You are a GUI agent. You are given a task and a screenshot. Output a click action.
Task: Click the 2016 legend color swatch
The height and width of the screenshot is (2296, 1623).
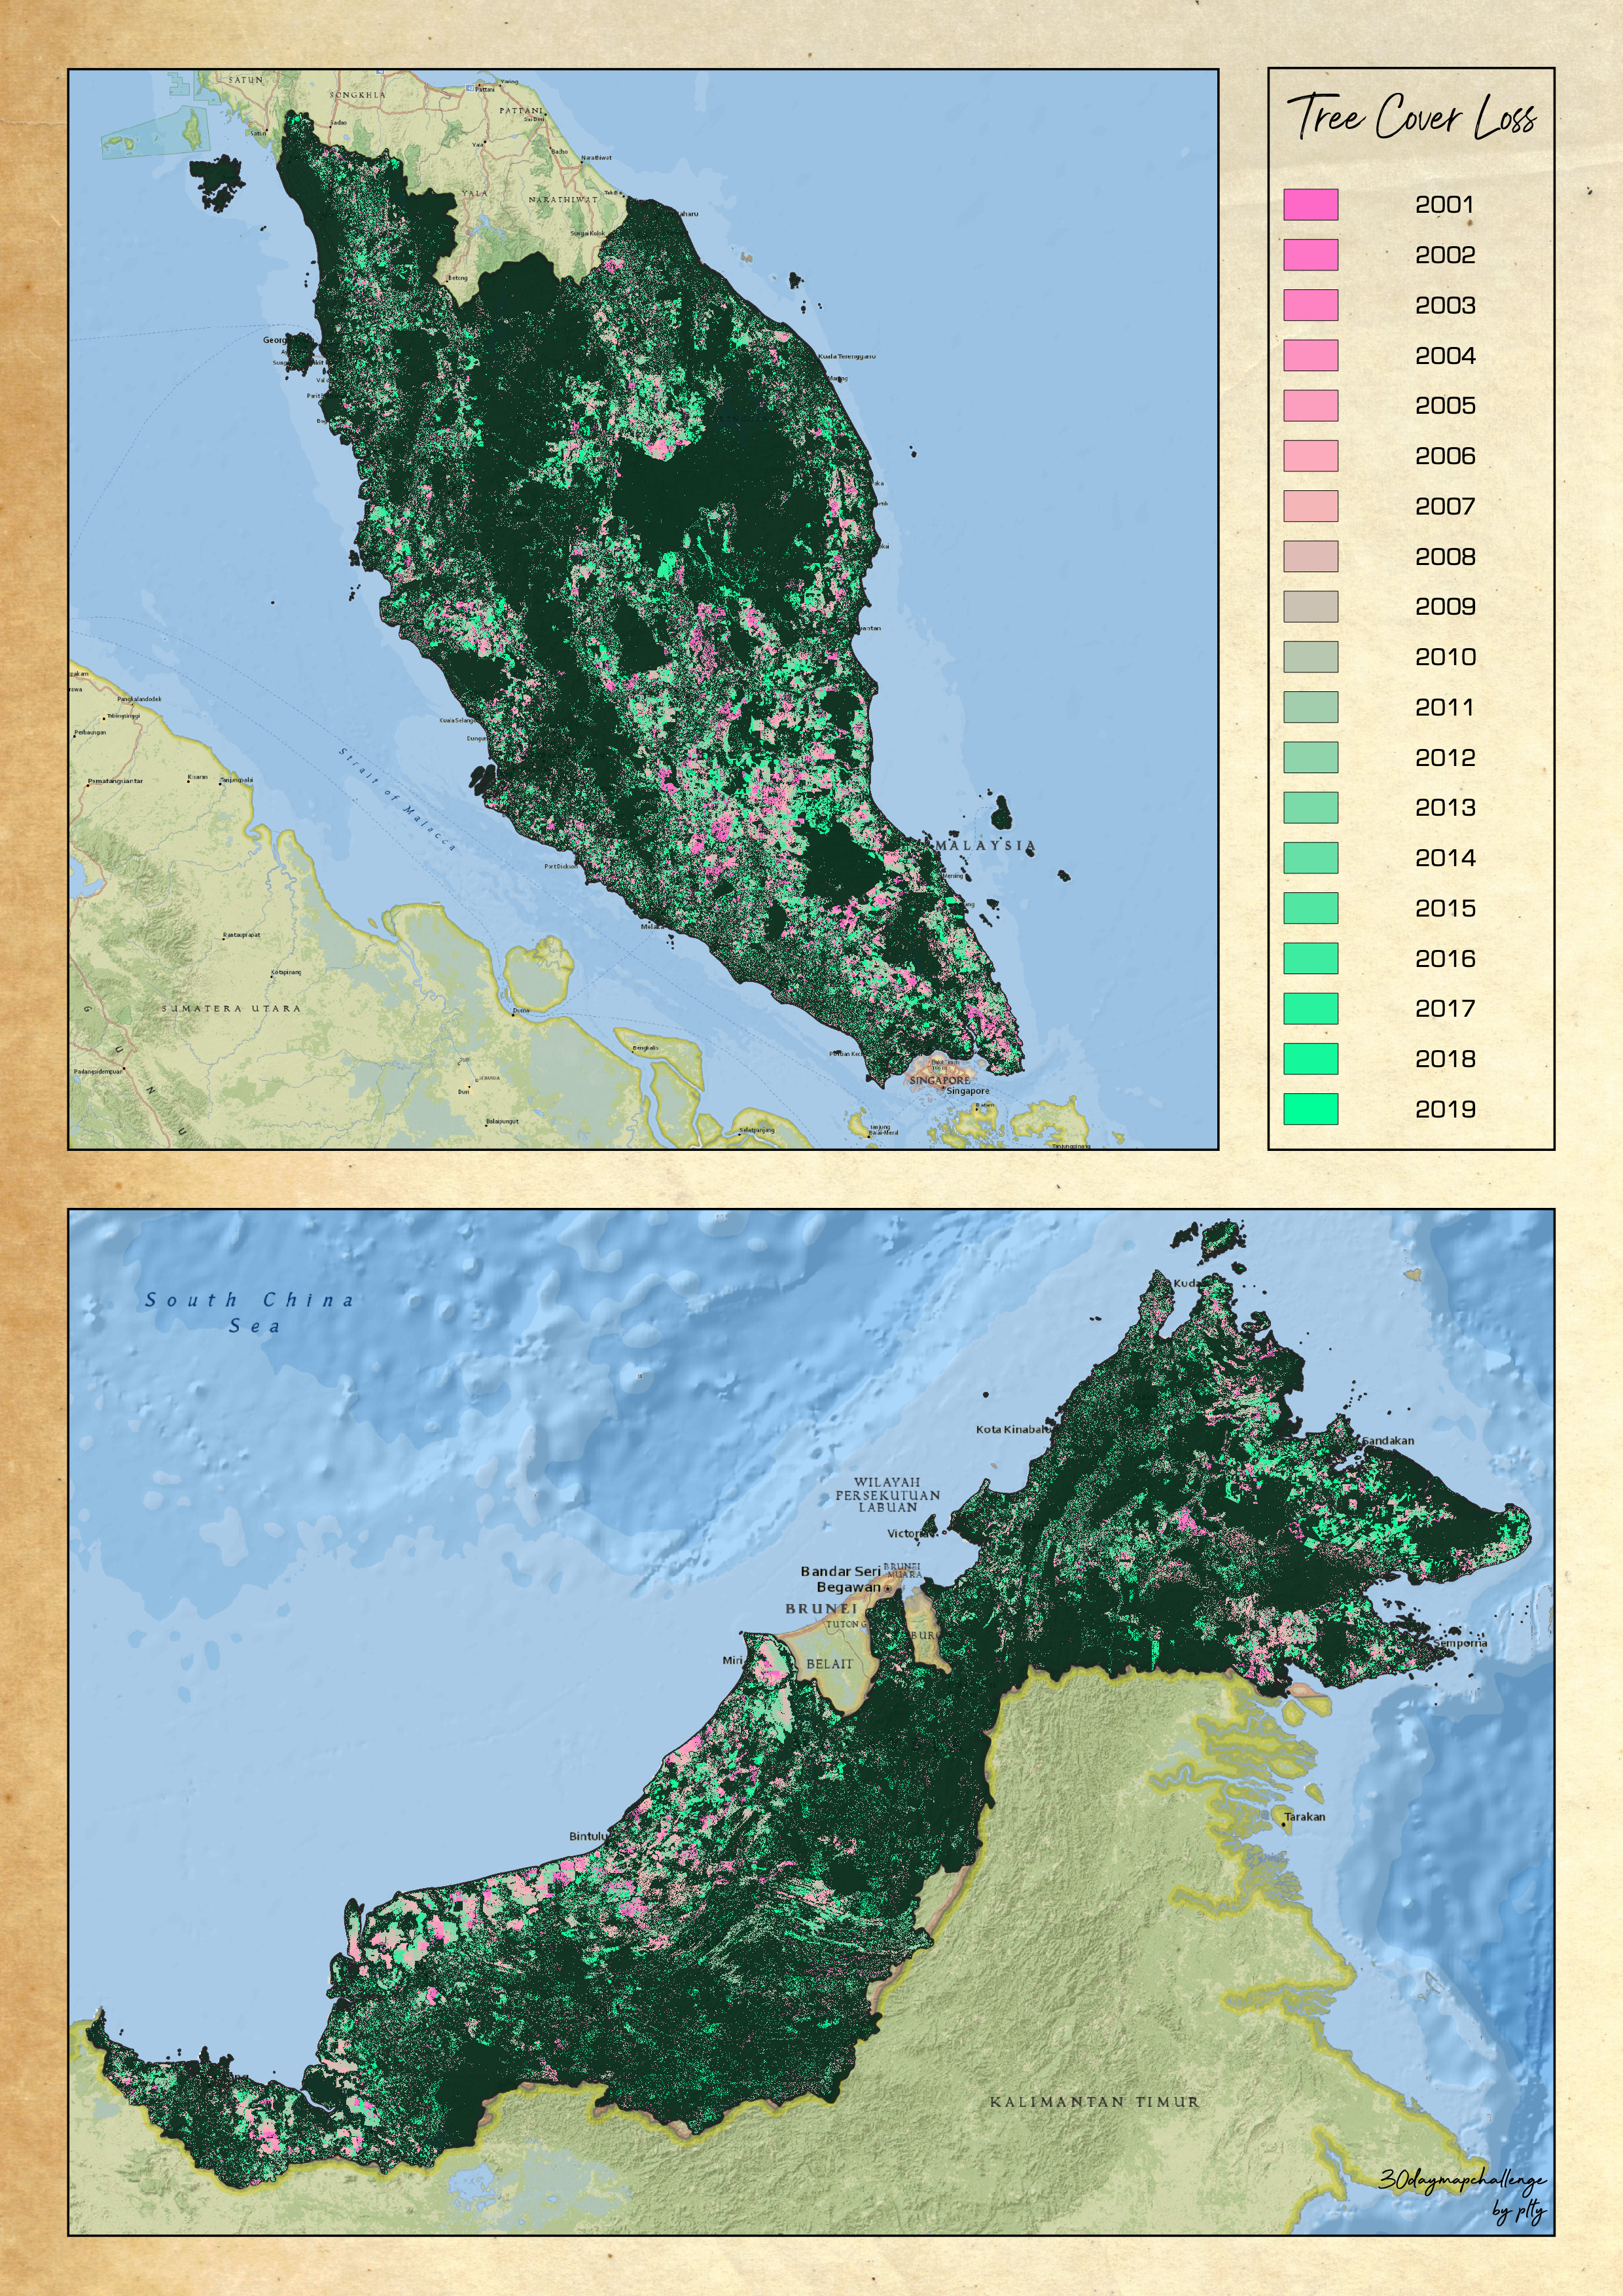1310,958
